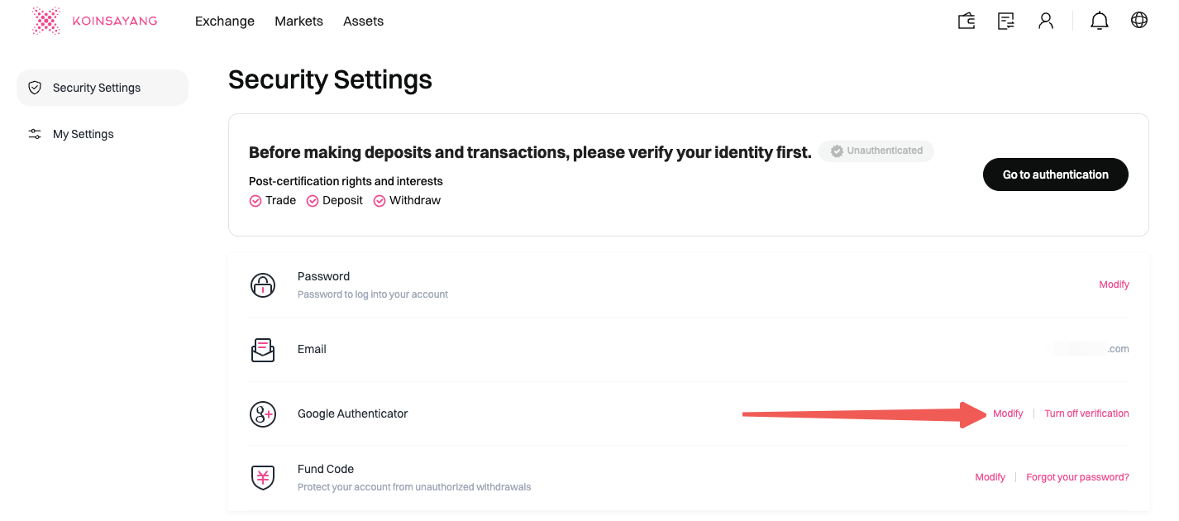Open the Exchange menu
Viewport: 1179px width, 521px height.
[x=225, y=22]
